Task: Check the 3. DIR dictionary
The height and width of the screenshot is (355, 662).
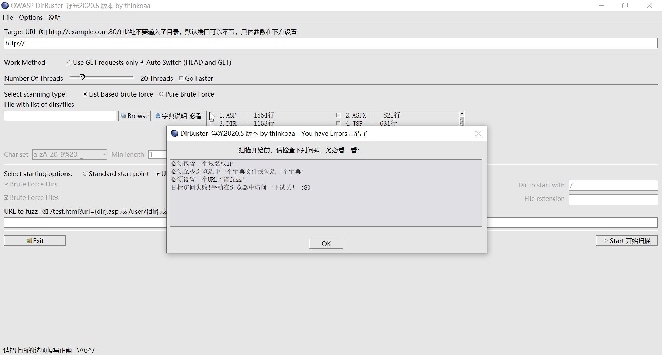Action: click(x=212, y=123)
